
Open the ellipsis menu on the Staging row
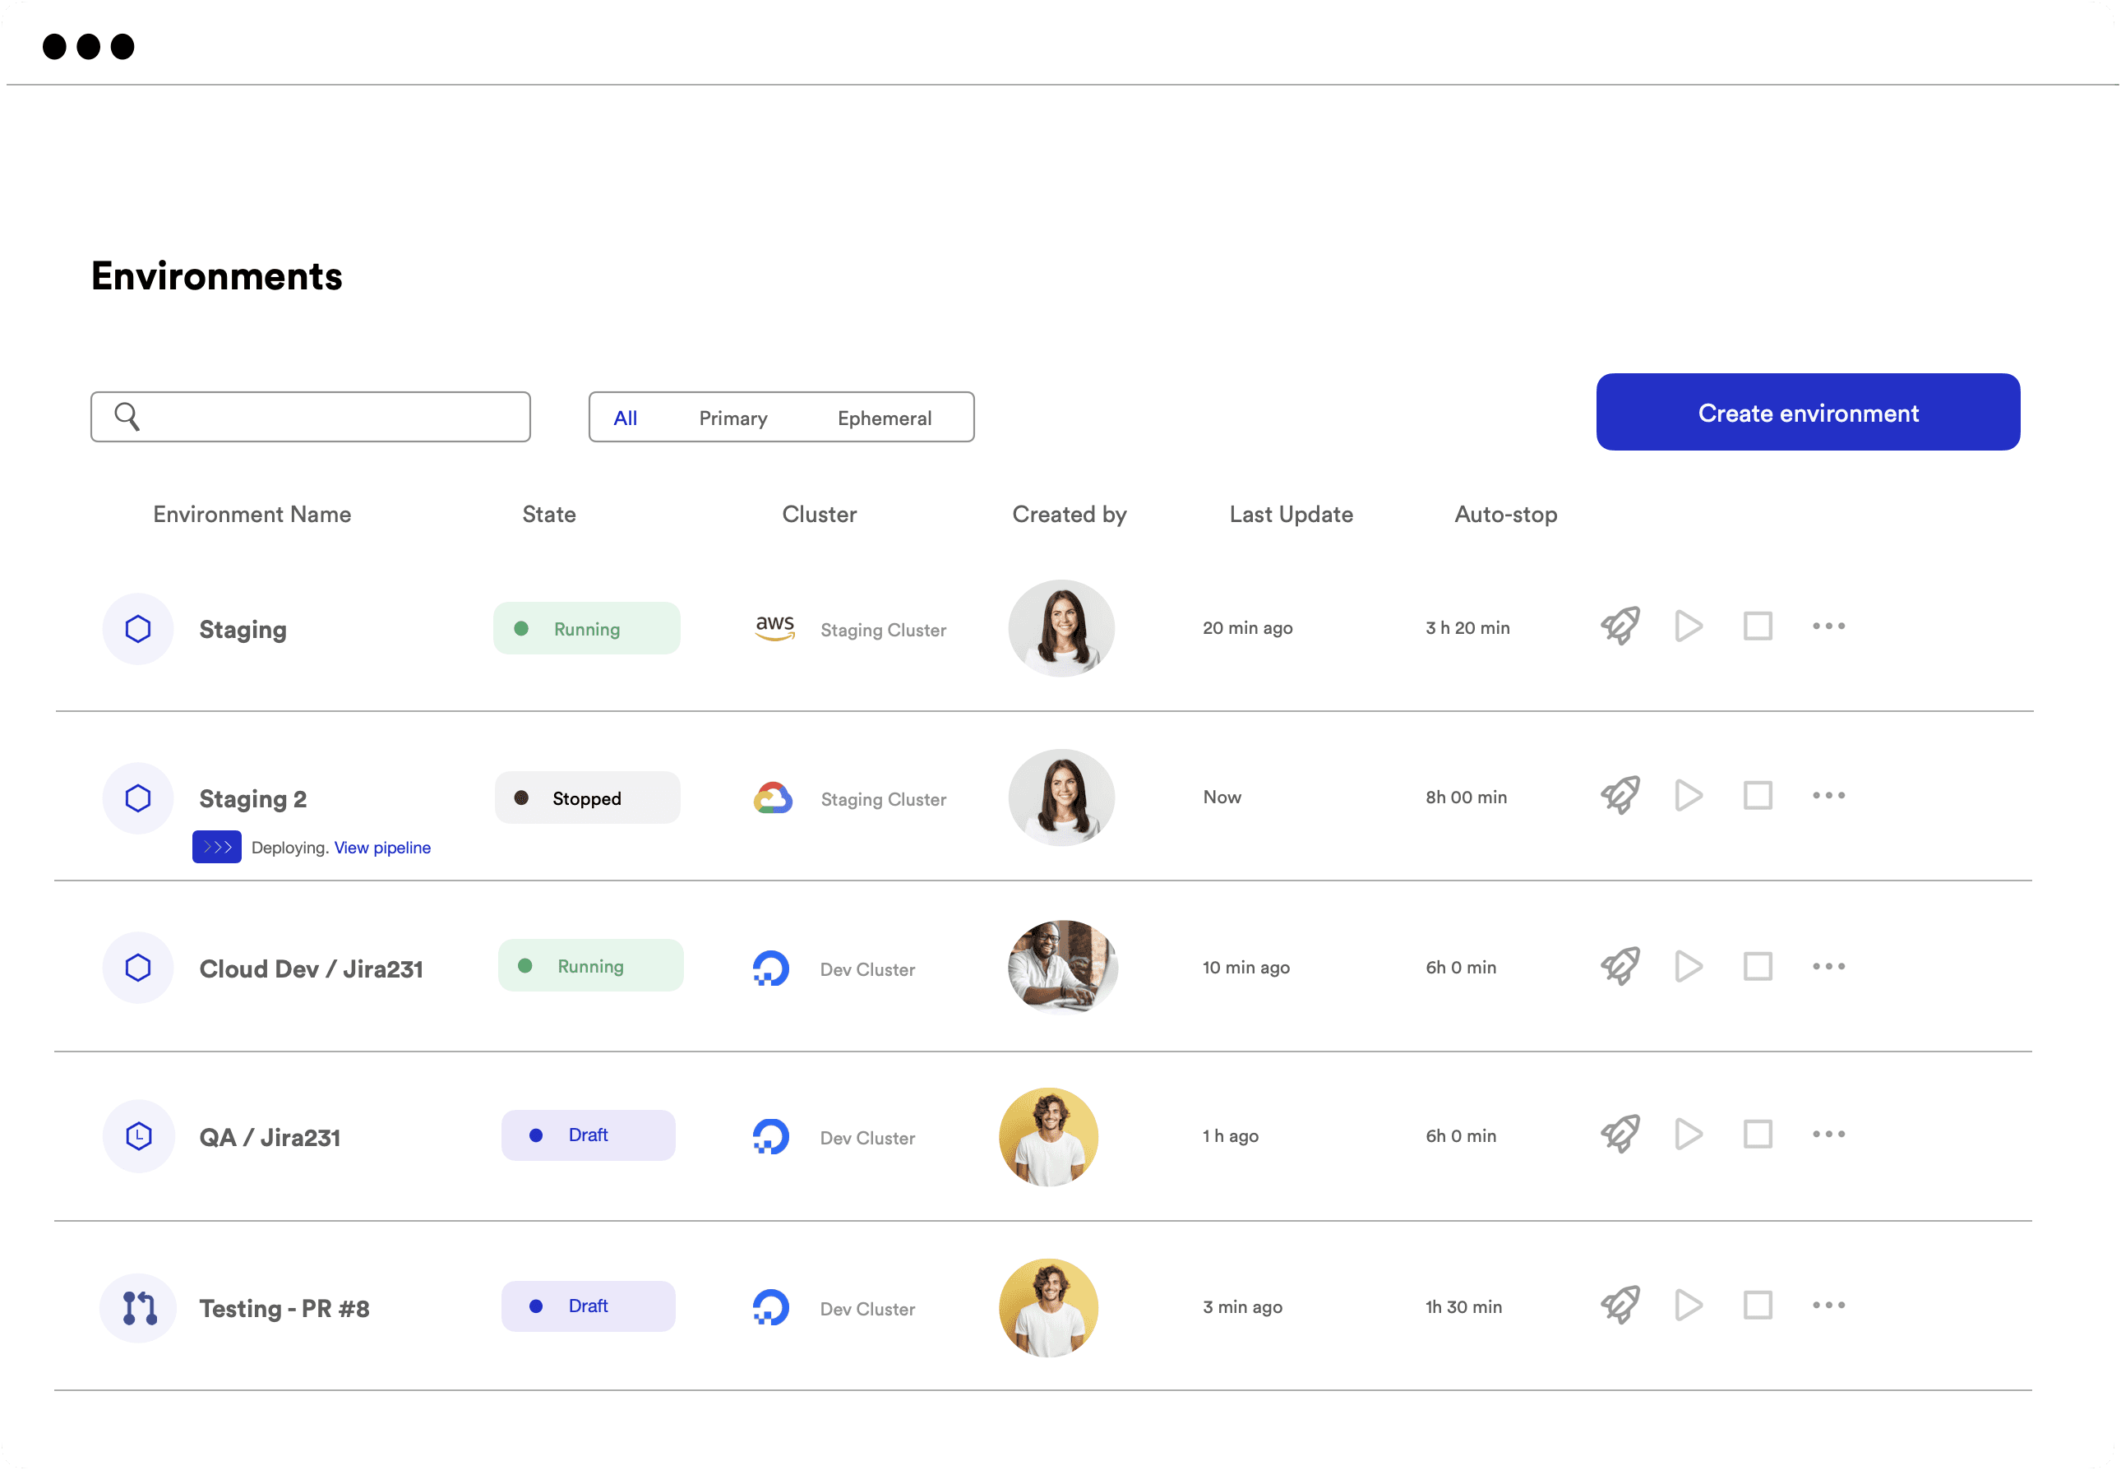(1828, 626)
